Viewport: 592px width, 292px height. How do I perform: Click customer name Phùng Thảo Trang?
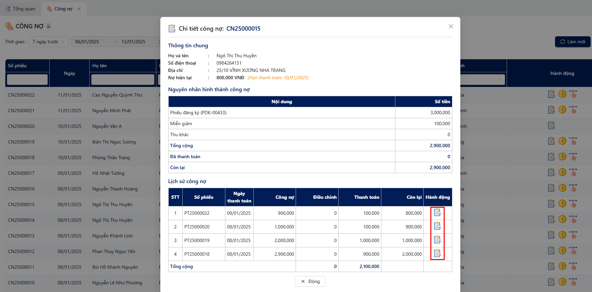tap(111, 157)
